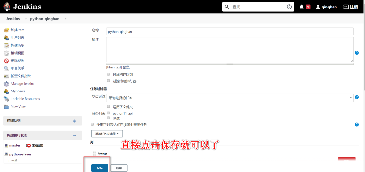Click the Jenkins butler logo icon
Screen dimensions: 365x172
(7, 7)
